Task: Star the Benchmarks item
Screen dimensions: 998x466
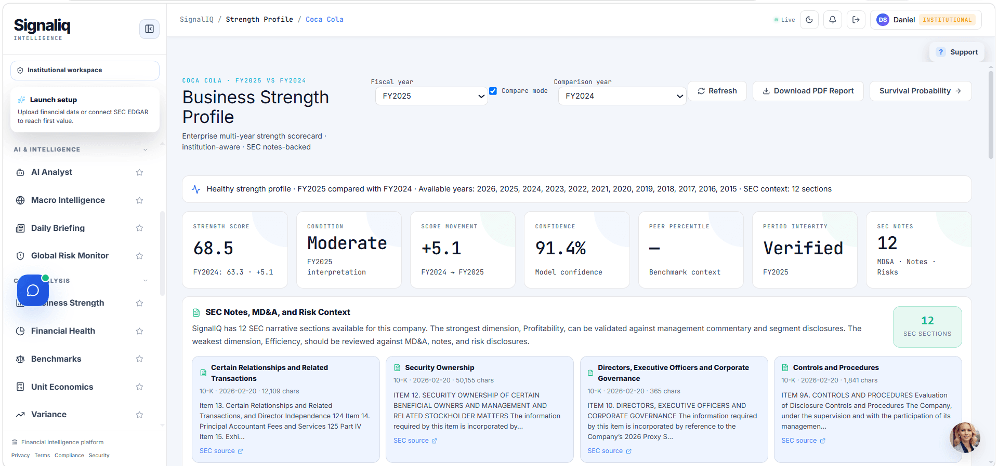Action: (x=139, y=359)
